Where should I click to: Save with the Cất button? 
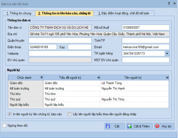[115, 126]
